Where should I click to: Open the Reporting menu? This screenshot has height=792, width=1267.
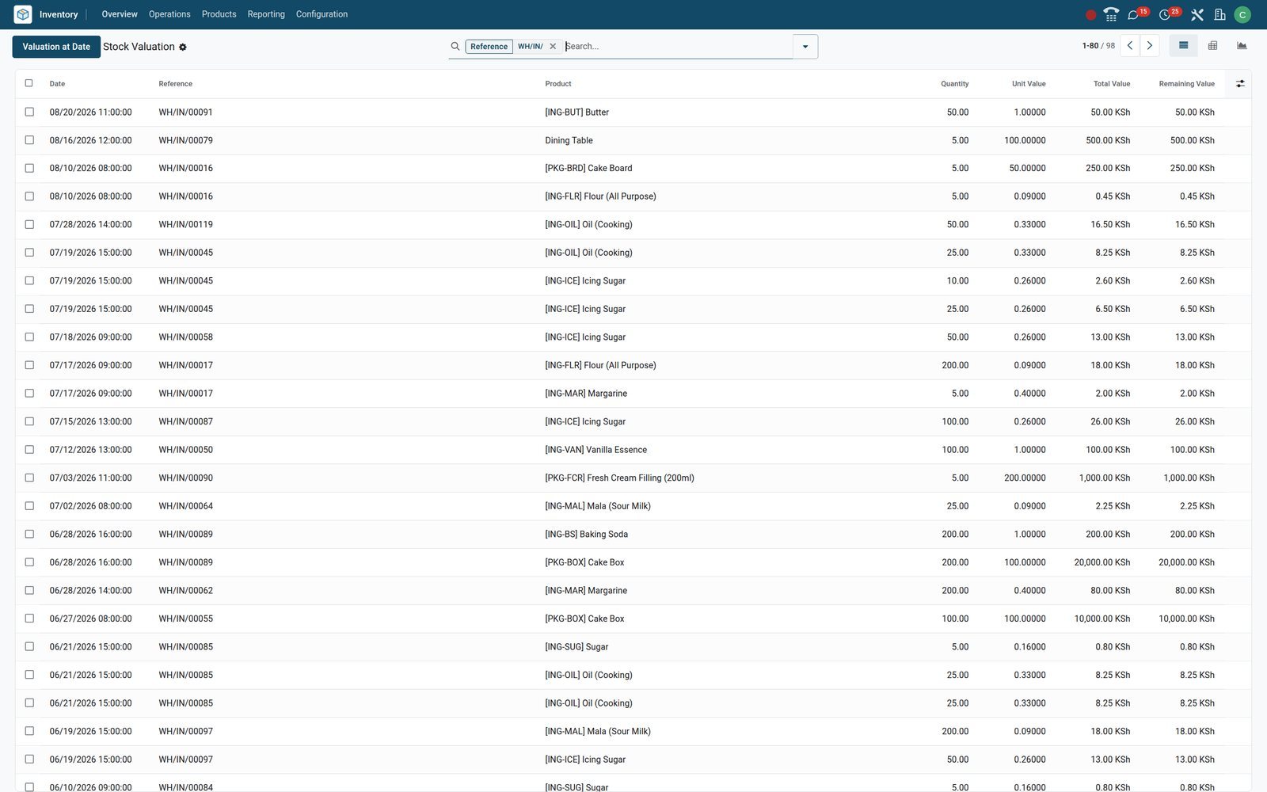[x=266, y=14]
